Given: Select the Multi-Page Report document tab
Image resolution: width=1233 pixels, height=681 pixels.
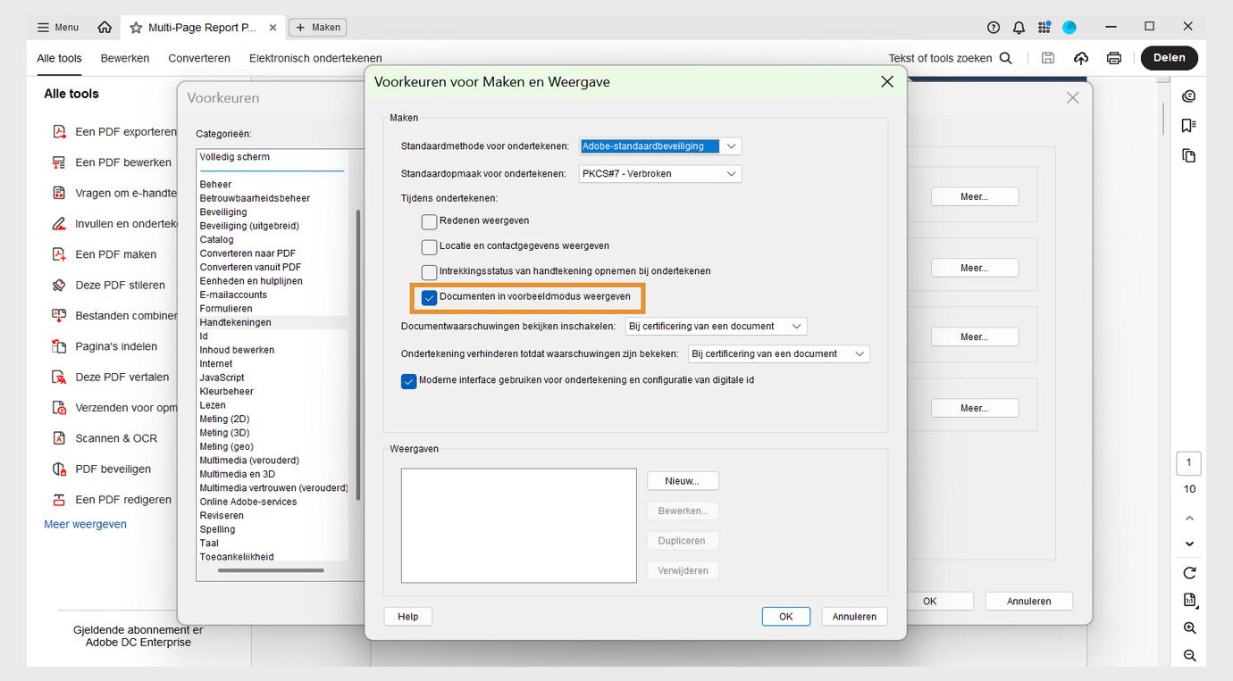Looking at the screenshot, I should click(202, 28).
